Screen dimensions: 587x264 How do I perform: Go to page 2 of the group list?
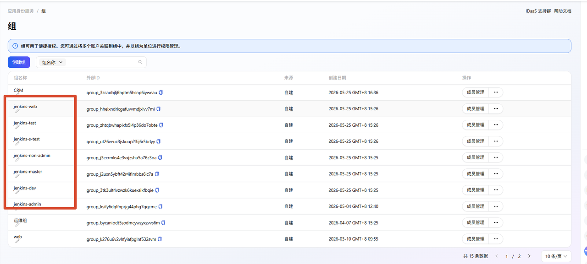(x=519, y=256)
